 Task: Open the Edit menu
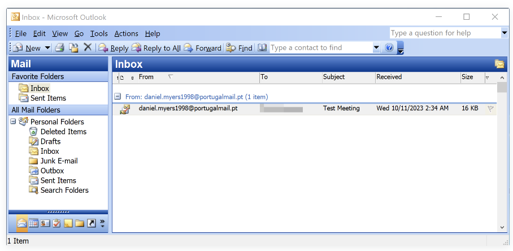40,34
